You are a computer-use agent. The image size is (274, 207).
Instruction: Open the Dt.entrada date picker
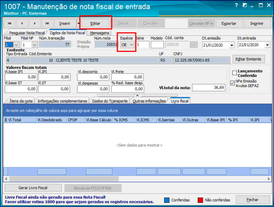(268, 45)
